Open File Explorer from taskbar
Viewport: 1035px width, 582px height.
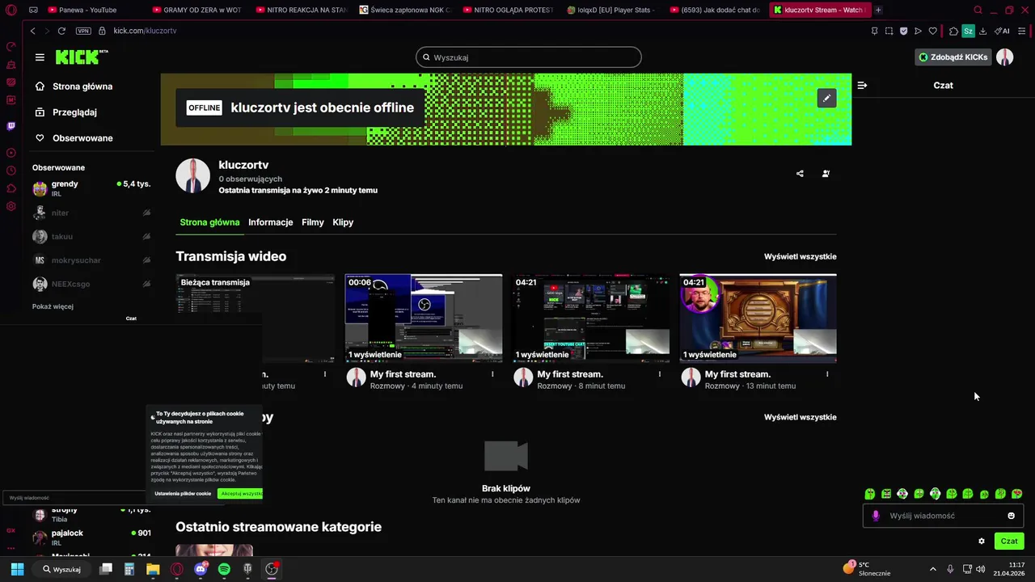pos(153,569)
